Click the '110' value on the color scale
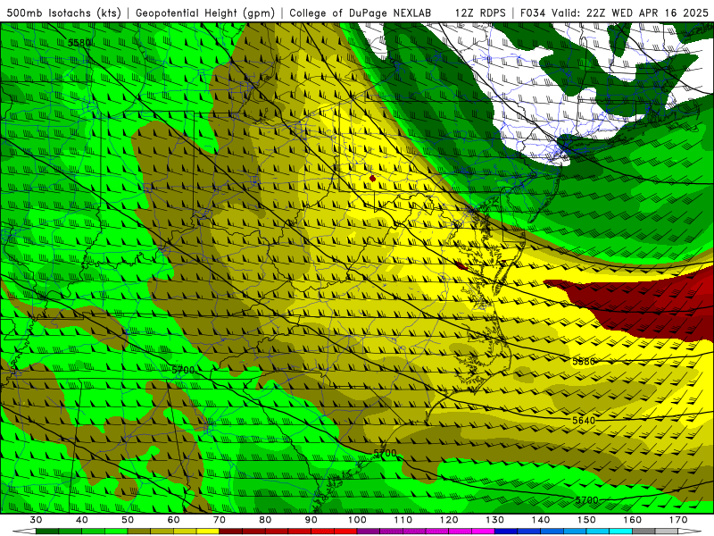This screenshot has height=536, width=714. coord(403,520)
